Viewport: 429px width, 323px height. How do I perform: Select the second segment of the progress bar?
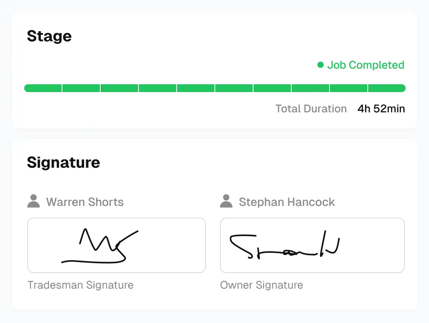[81, 88]
